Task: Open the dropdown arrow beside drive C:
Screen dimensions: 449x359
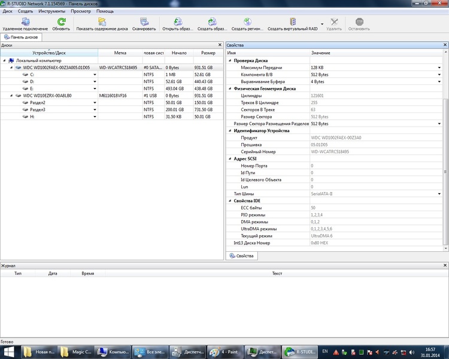Action: pos(95,75)
